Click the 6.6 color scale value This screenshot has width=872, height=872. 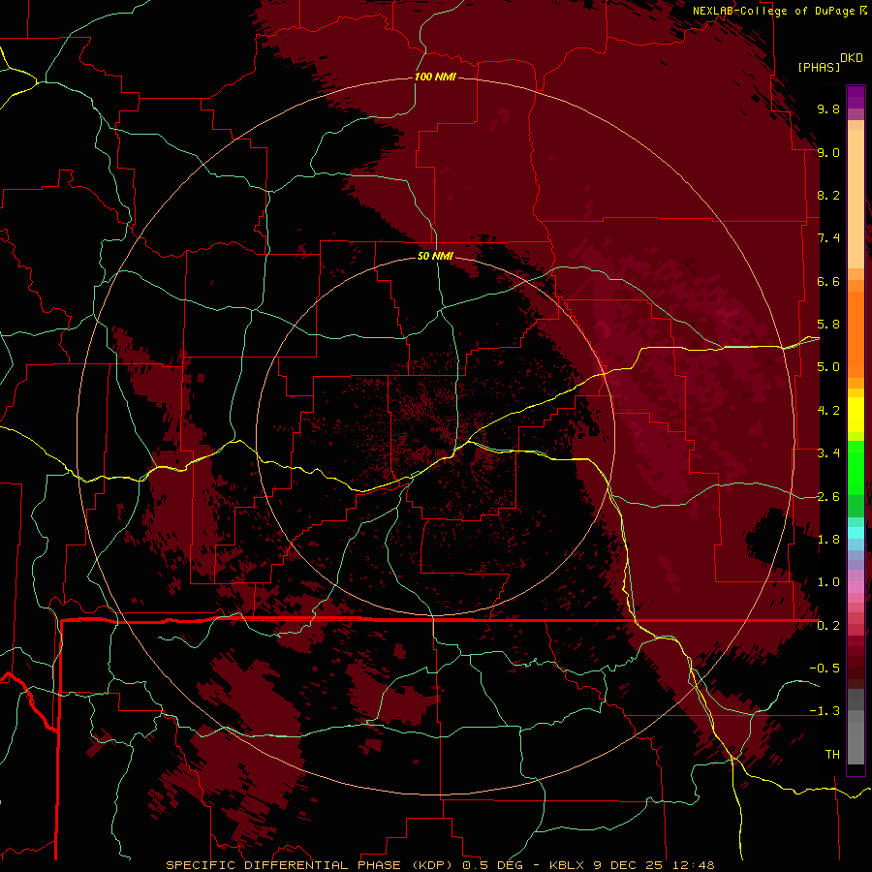click(828, 281)
